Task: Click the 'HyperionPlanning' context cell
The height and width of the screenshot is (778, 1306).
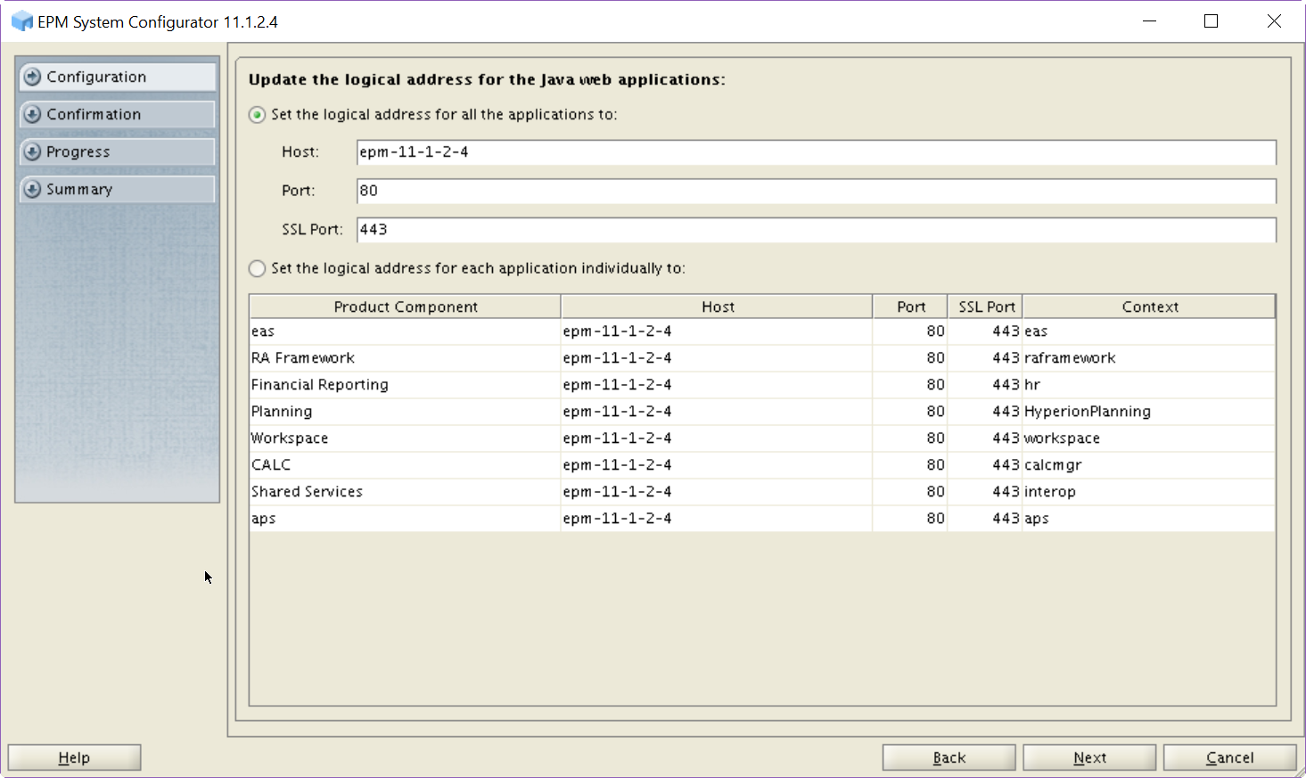Action: click(1149, 412)
